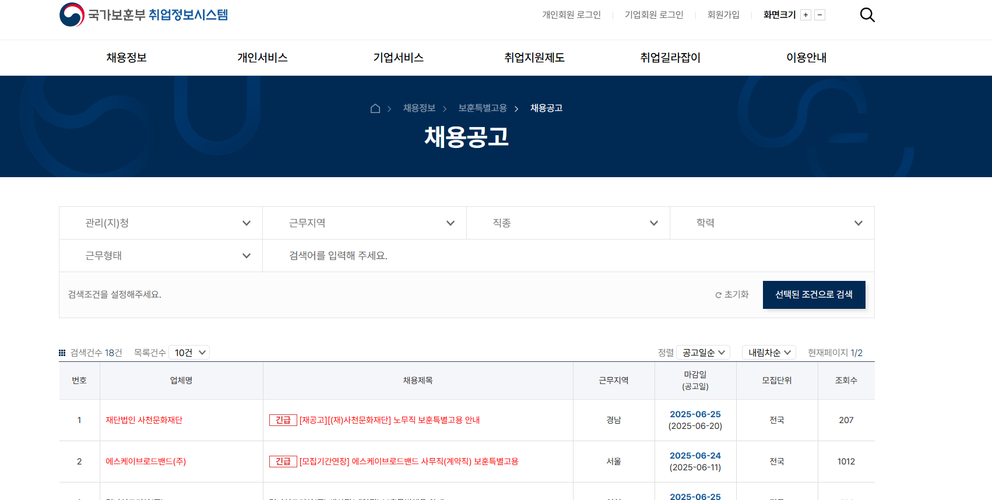Open company 재단법인 사천문화재단
992x500 pixels.
coord(144,420)
